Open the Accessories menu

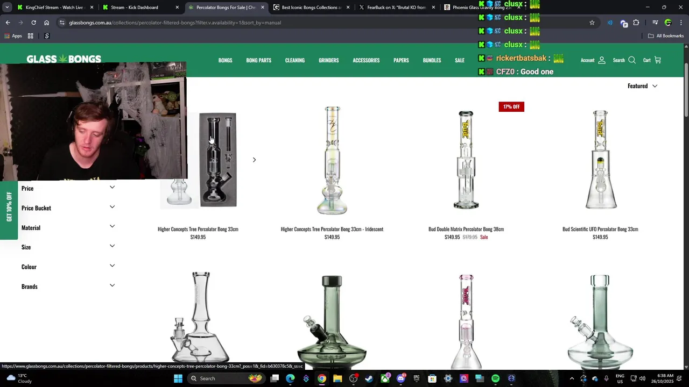pos(366,60)
